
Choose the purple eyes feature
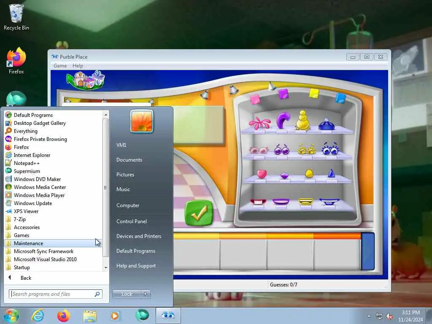click(x=281, y=150)
